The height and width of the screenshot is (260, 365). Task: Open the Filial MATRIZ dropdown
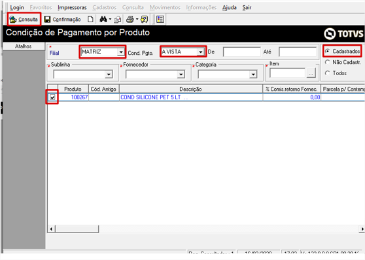pyautogui.click(x=121, y=52)
